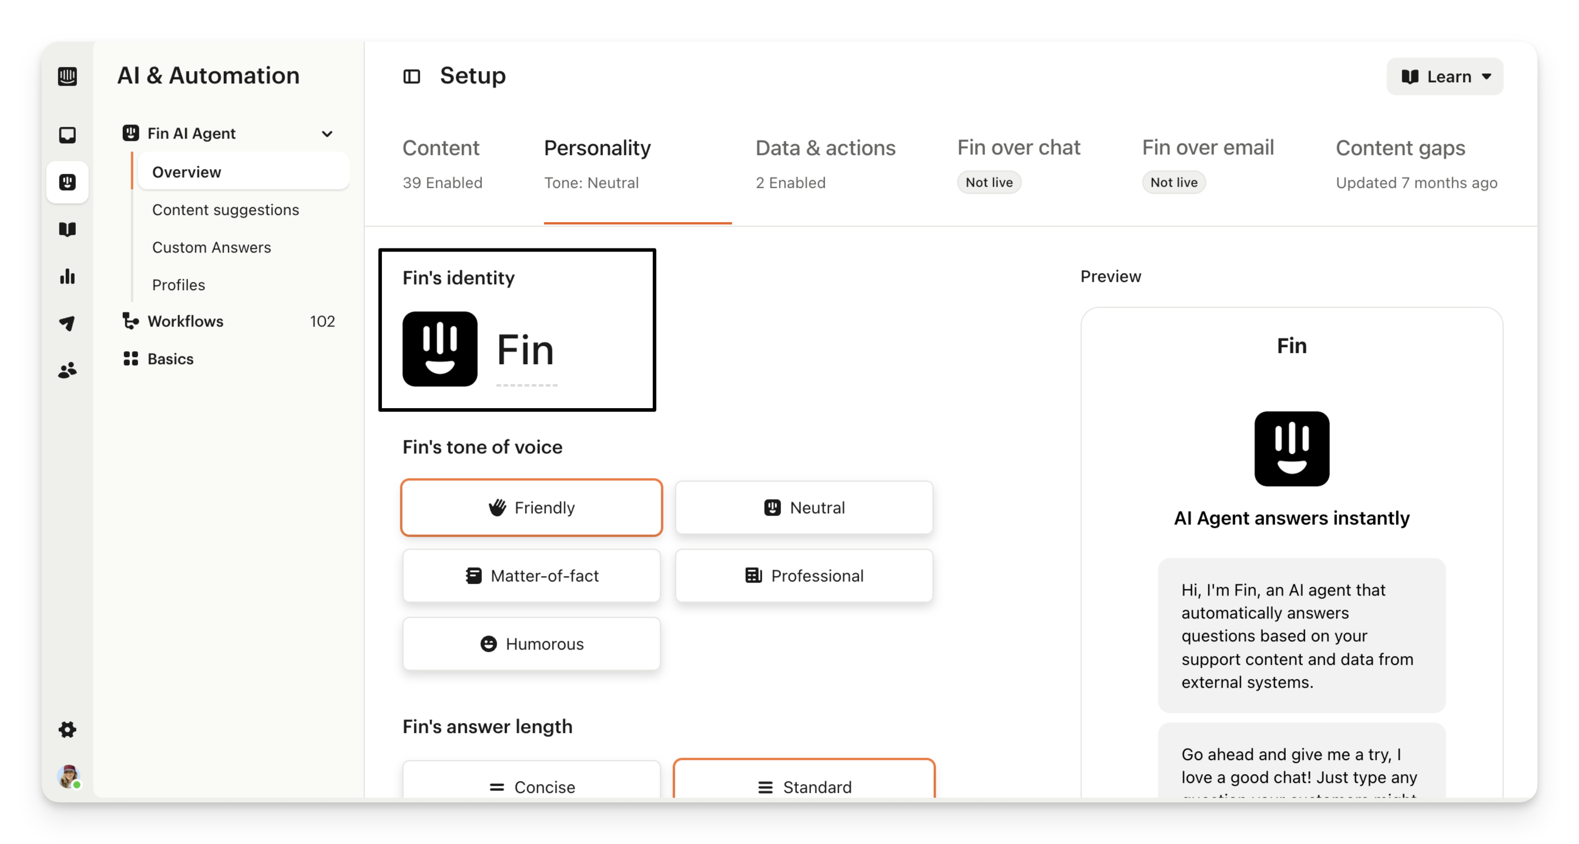Open Knowledge book icon in sidebar
Viewport: 1579px width, 844px height.
tap(68, 229)
